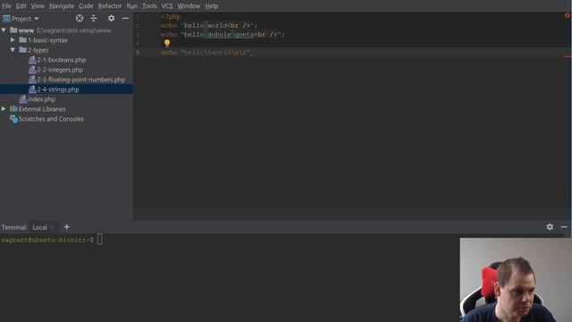Open the Tools menu
Viewport: 572px width, 322px height.
(149, 6)
